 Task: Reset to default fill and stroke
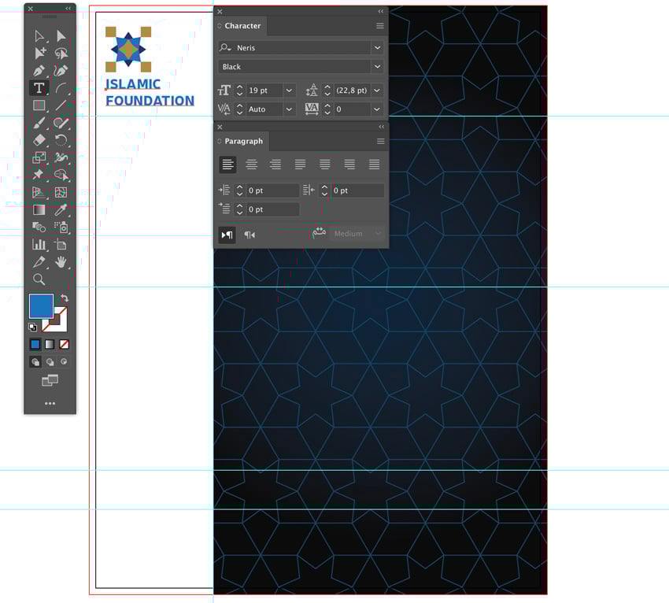[32, 327]
